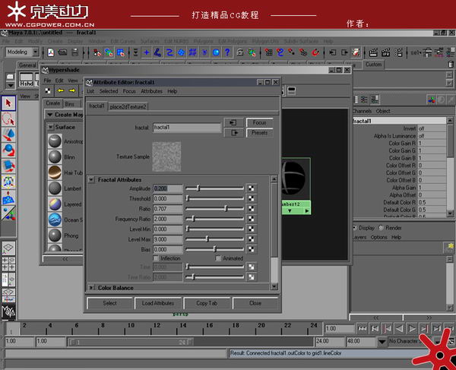Click the Copy Tab button
The height and width of the screenshot is (370, 456).
point(207,303)
